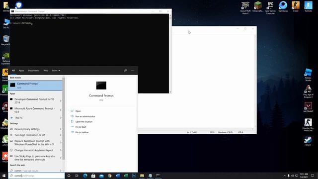
Task: Pin Command Prompt to Start
Action: [x=80, y=127]
